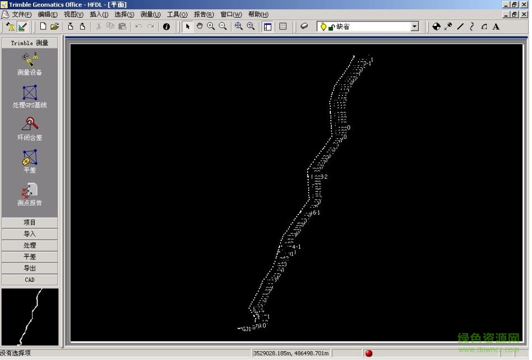Toggle the survey view mode button
The width and height of the screenshot is (532, 360).
point(10,26)
